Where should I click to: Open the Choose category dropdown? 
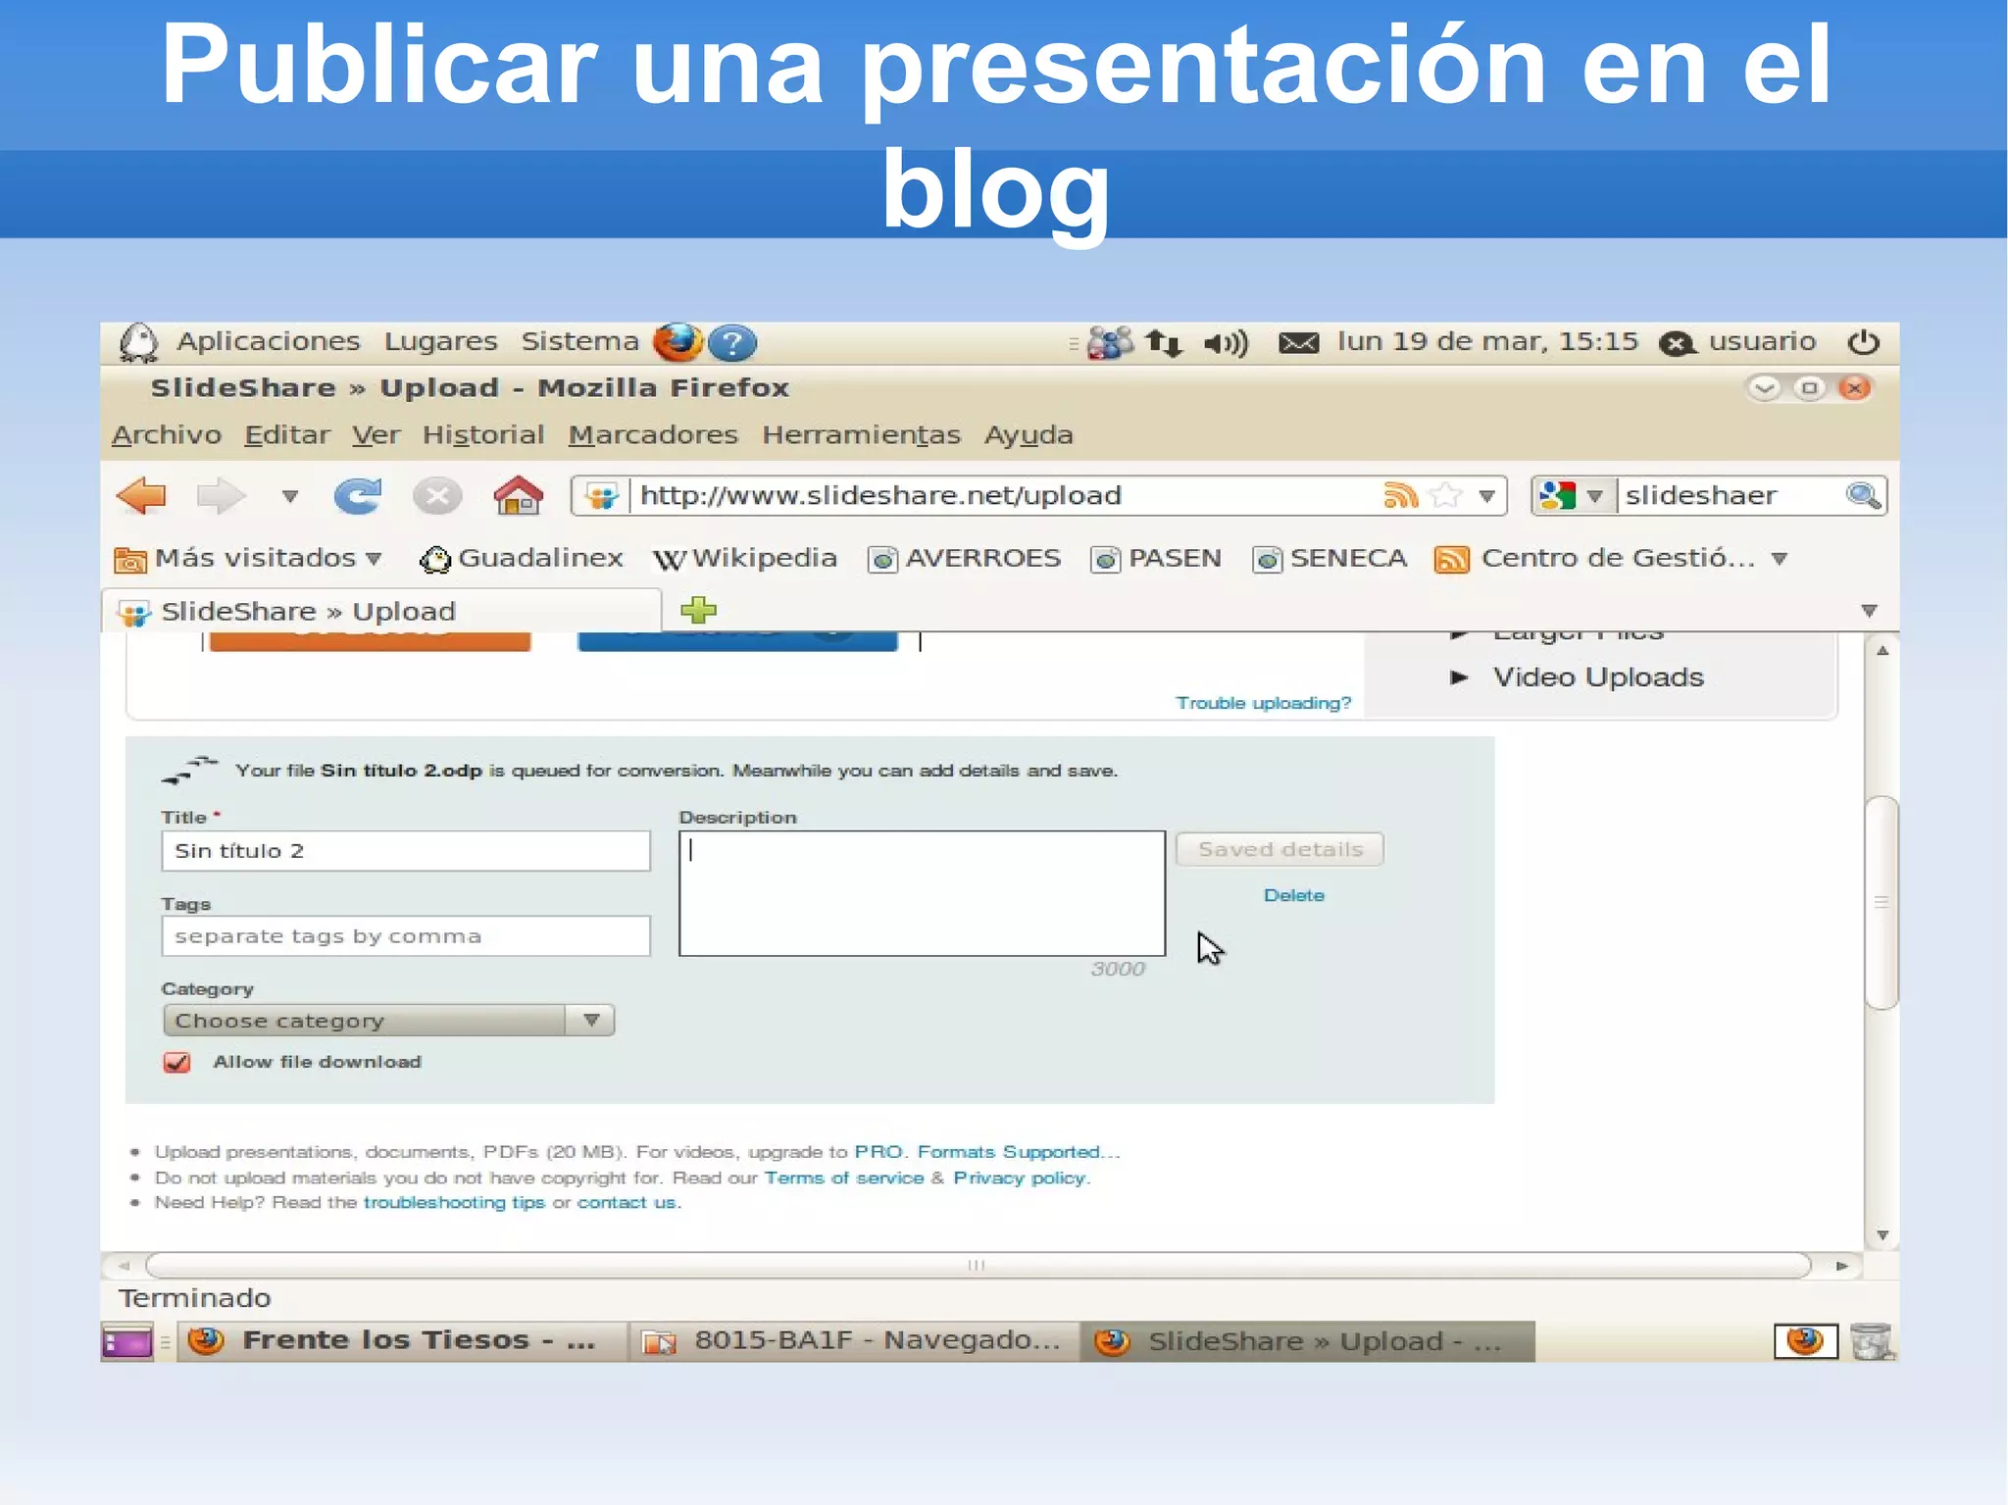pos(388,1021)
